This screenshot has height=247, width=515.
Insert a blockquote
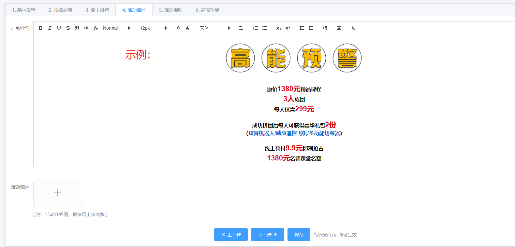(x=77, y=28)
